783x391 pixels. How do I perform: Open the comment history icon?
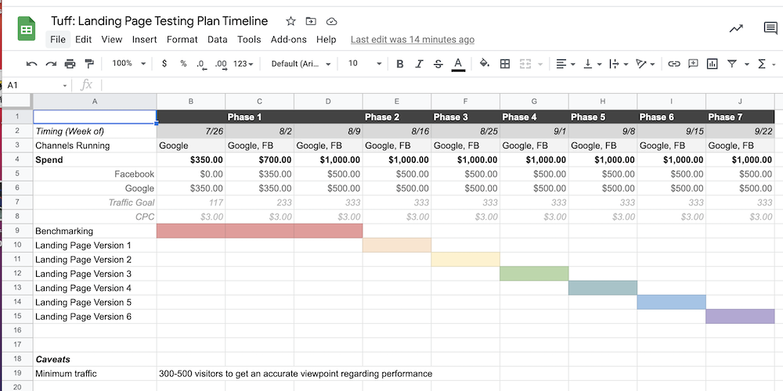[770, 28]
